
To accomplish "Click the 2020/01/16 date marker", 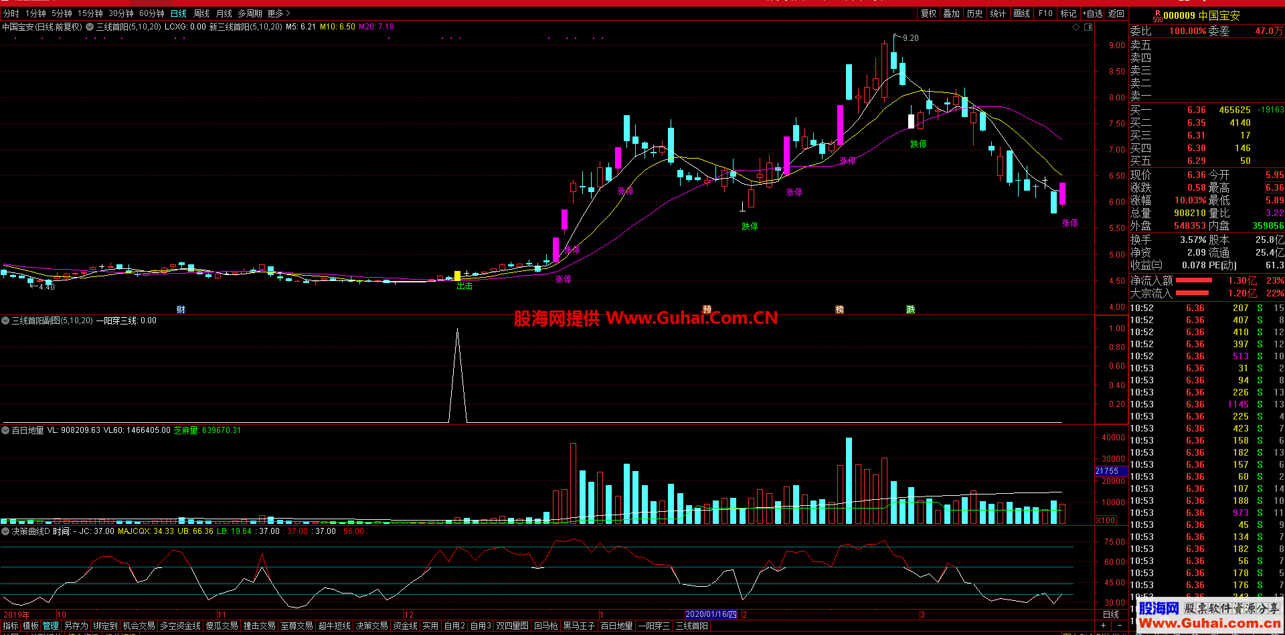I will pyautogui.click(x=711, y=614).
